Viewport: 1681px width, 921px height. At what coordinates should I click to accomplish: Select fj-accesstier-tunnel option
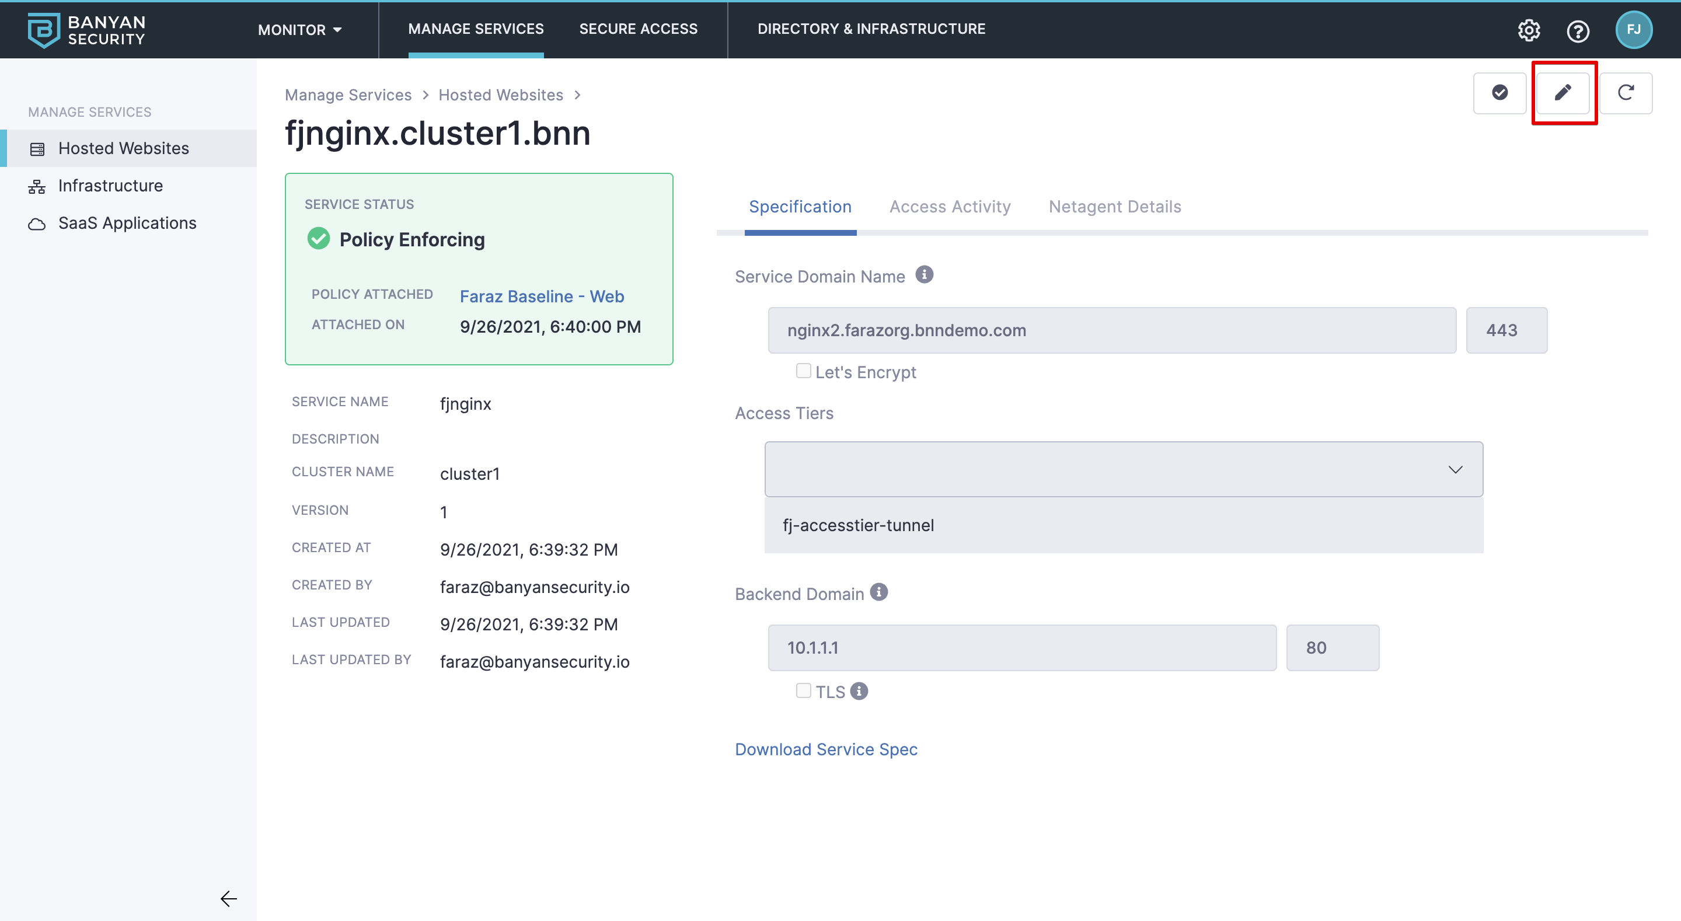tap(858, 525)
